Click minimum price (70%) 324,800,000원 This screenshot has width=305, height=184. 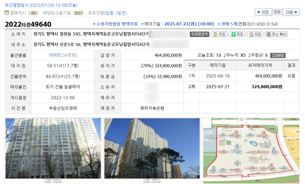161,66
